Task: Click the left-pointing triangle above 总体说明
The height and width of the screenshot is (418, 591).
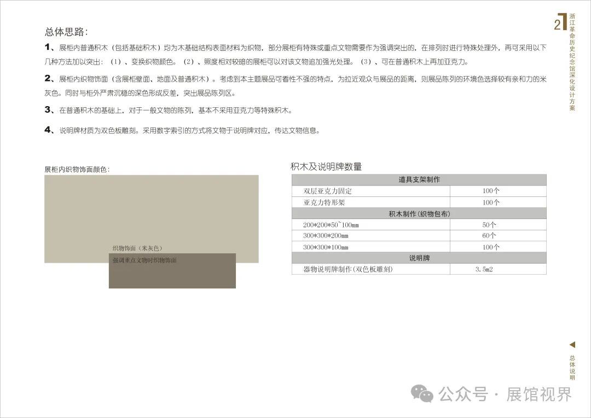Action: point(572,345)
